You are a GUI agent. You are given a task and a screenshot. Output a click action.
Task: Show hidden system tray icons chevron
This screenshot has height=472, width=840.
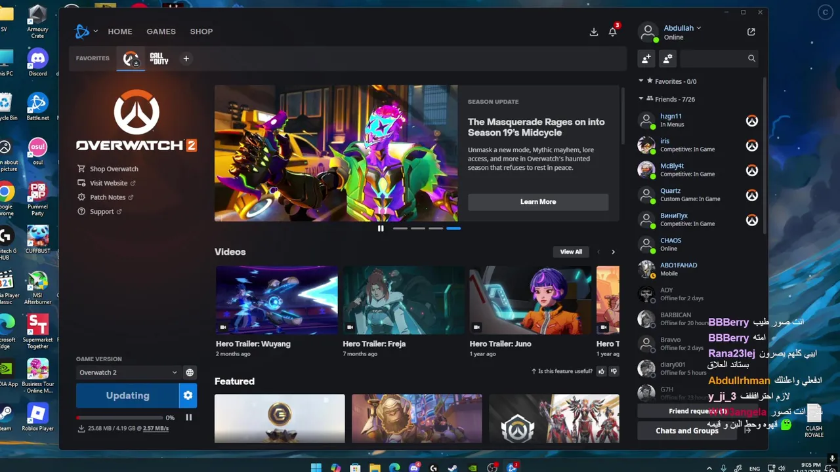point(709,468)
